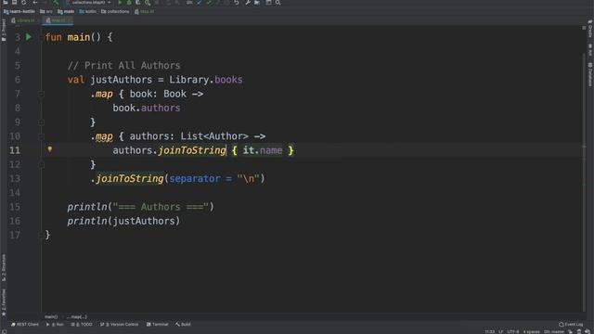Click the file name in navigation breadcrumb

pos(145,11)
